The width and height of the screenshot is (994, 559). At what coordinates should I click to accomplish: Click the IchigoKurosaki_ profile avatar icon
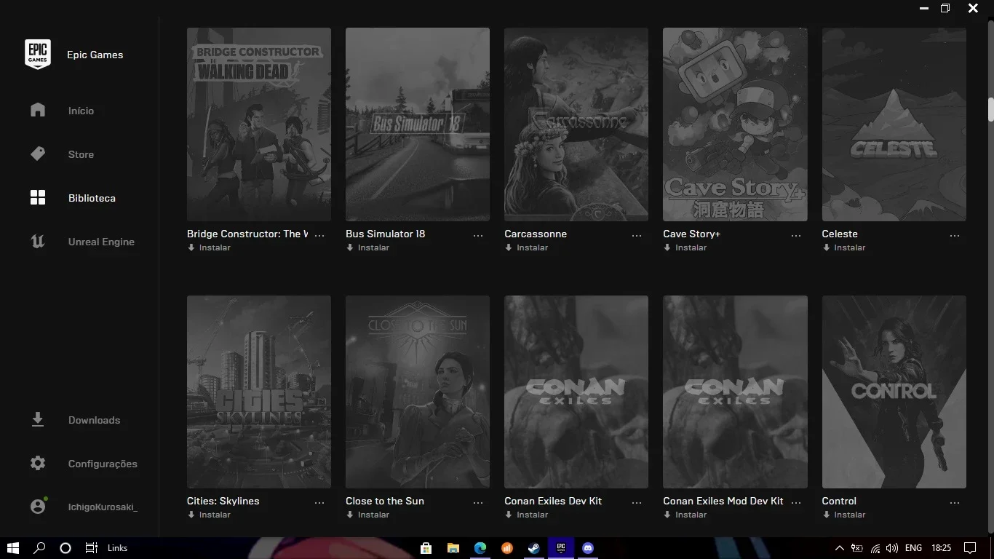pyautogui.click(x=38, y=507)
